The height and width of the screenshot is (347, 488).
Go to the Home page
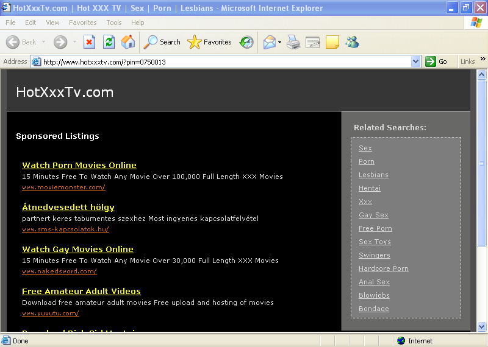128,42
